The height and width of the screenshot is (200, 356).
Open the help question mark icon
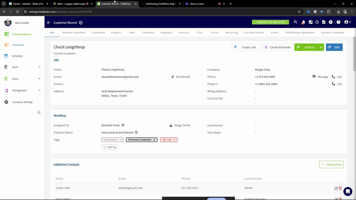[x=338, y=22]
